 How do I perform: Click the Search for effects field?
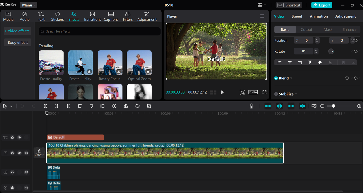[x=100, y=31]
